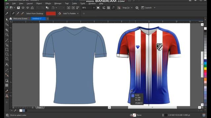Click Select from Desktop button
The height and width of the screenshot is (118, 211).
pyautogui.click(x=35, y=13)
